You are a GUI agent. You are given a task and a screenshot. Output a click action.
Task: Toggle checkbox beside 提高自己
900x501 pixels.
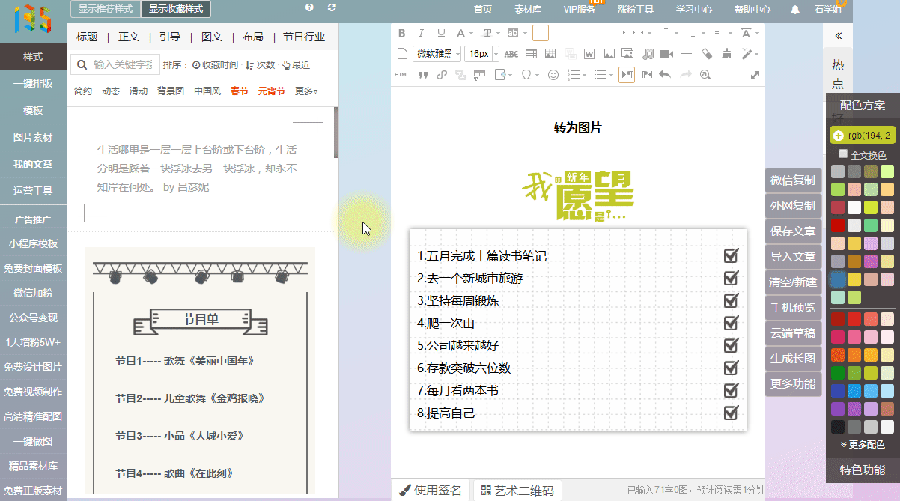coord(731,413)
